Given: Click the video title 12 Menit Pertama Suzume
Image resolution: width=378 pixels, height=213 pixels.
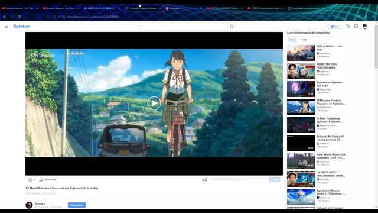Looking at the screenshot, I should 61,188.
